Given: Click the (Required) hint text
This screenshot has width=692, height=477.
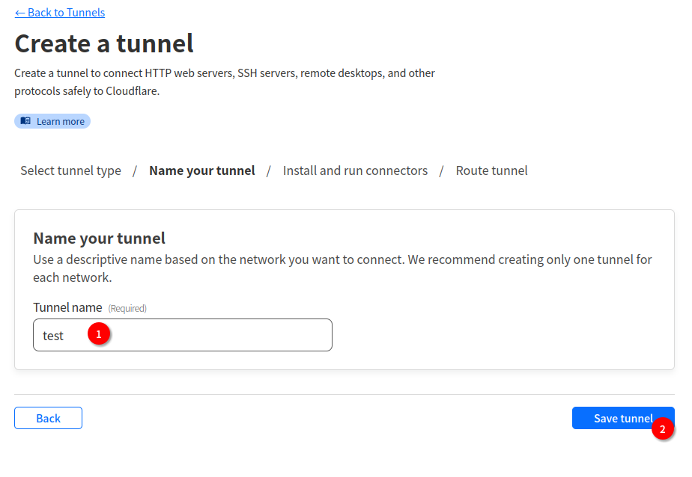Looking at the screenshot, I should pos(127,308).
